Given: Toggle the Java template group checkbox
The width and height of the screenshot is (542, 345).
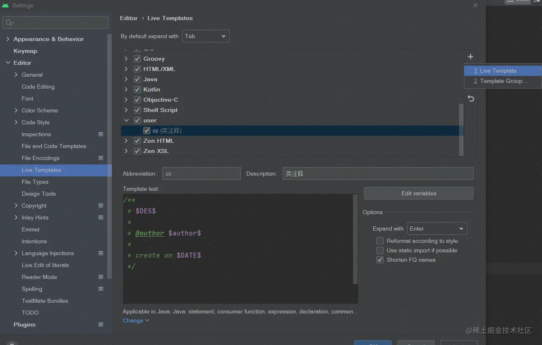Looking at the screenshot, I should coord(137,79).
